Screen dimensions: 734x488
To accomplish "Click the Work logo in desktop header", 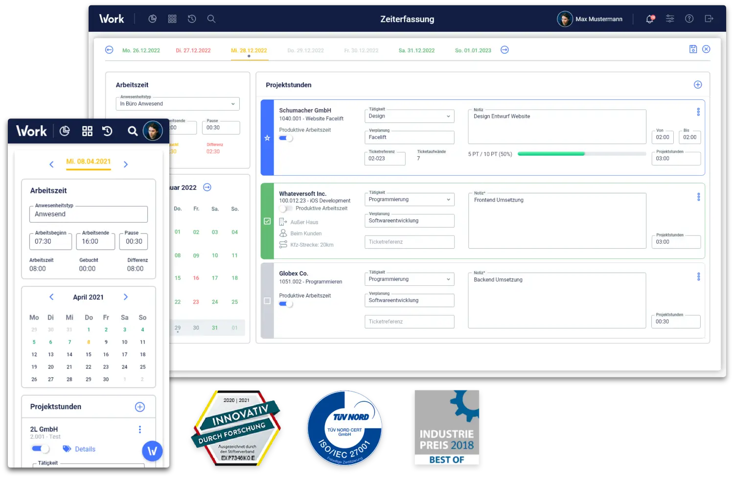I will [112, 19].
